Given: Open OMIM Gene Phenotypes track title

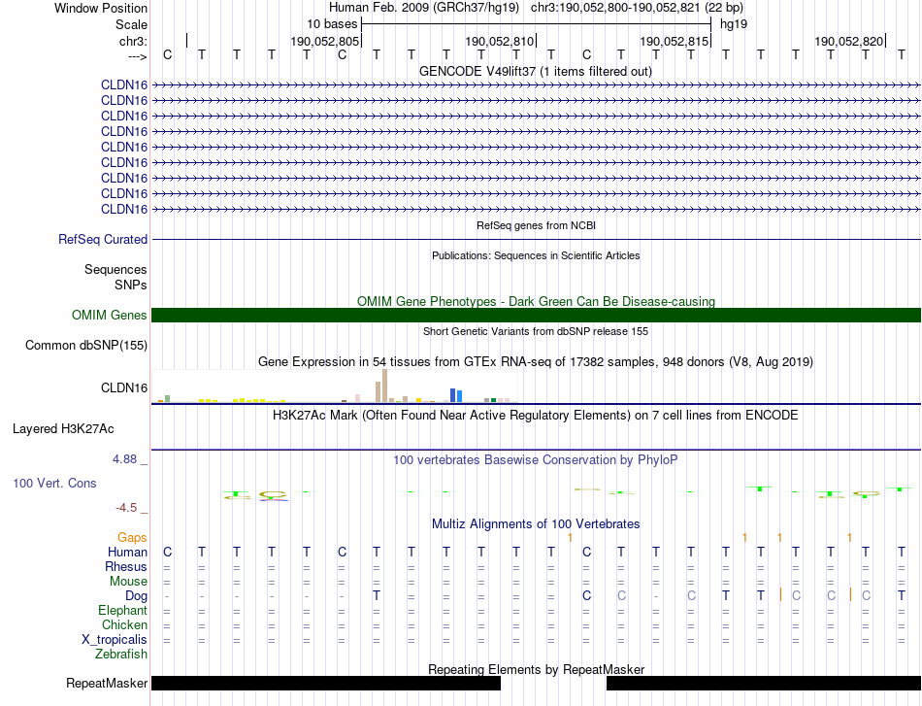Looking at the screenshot, I should (536, 301).
